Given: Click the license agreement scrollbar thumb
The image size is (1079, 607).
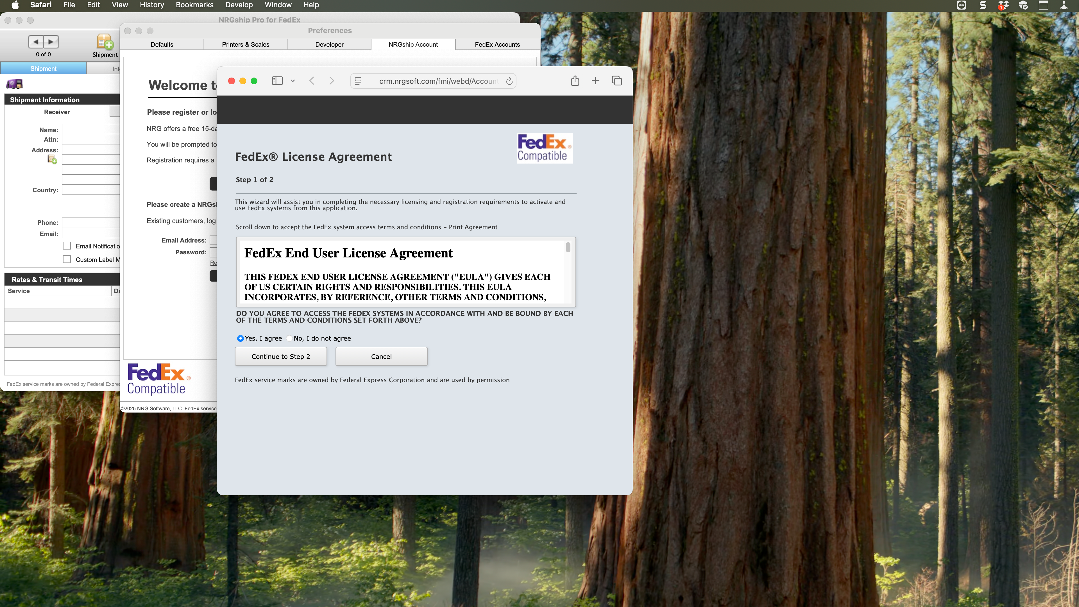Looking at the screenshot, I should [568, 247].
